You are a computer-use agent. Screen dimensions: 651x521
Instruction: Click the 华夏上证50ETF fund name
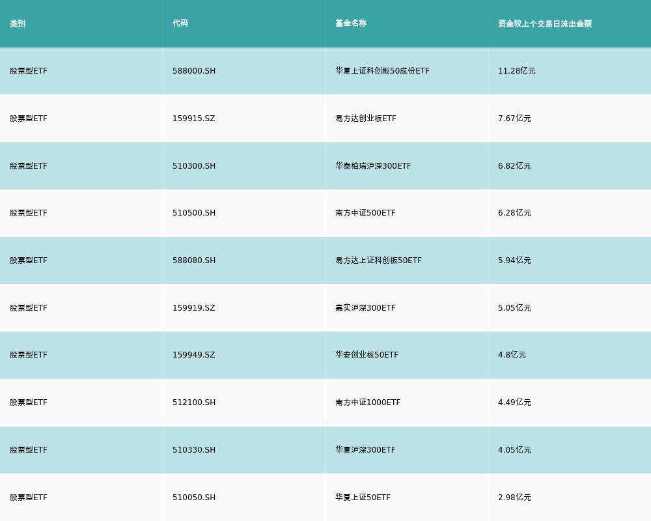[363, 498]
